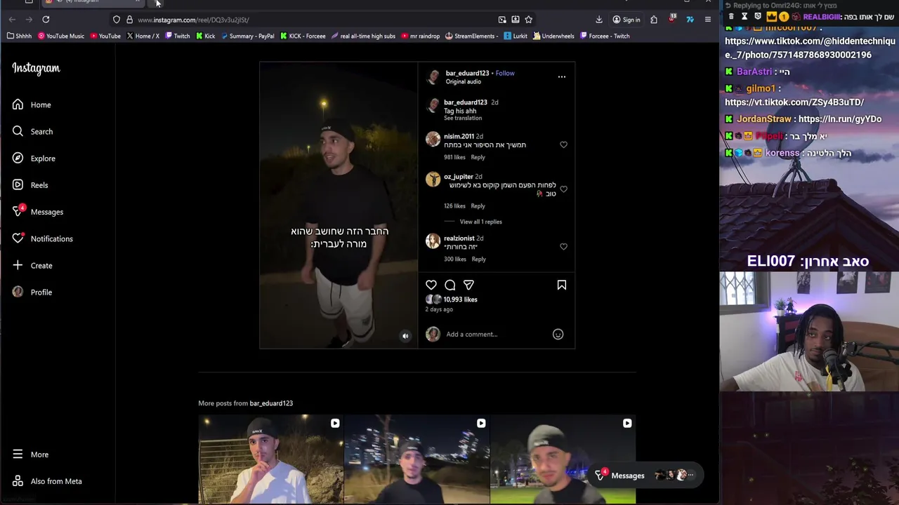Click the username BarAstri in chat
This screenshot has height=505, width=899.
coord(754,72)
